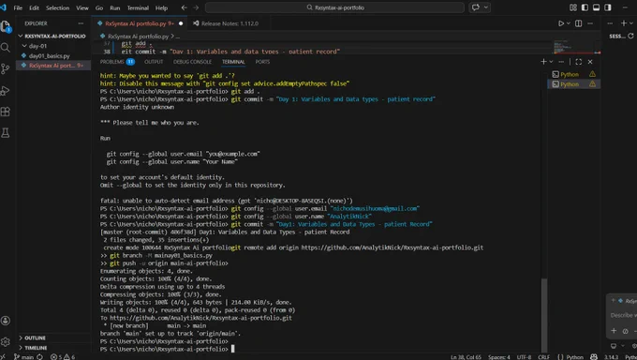The width and height of the screenshot is (637, 360).
Task: Switch to the OUTPUT panel tab
Action: [x=154, y=62]
